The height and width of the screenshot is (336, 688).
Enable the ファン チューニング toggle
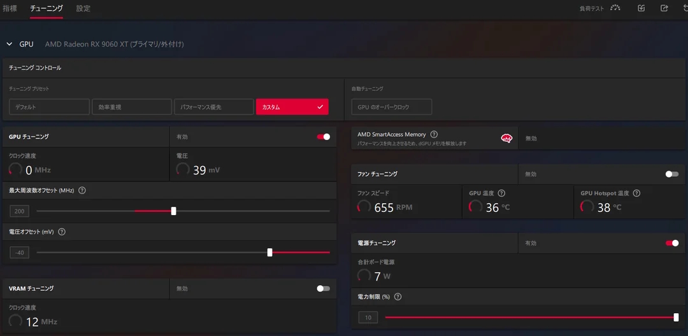click(672, 174)
